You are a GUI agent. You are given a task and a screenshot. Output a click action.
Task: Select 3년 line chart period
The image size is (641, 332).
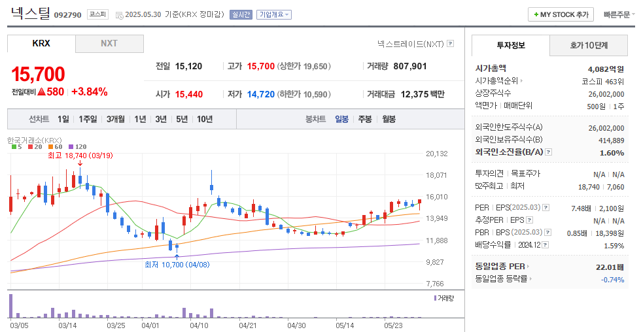pos(161,119)
